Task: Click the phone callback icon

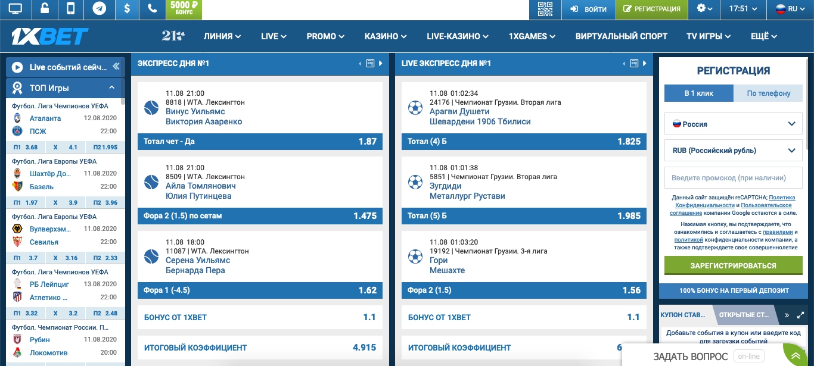Action: (152, 9)
